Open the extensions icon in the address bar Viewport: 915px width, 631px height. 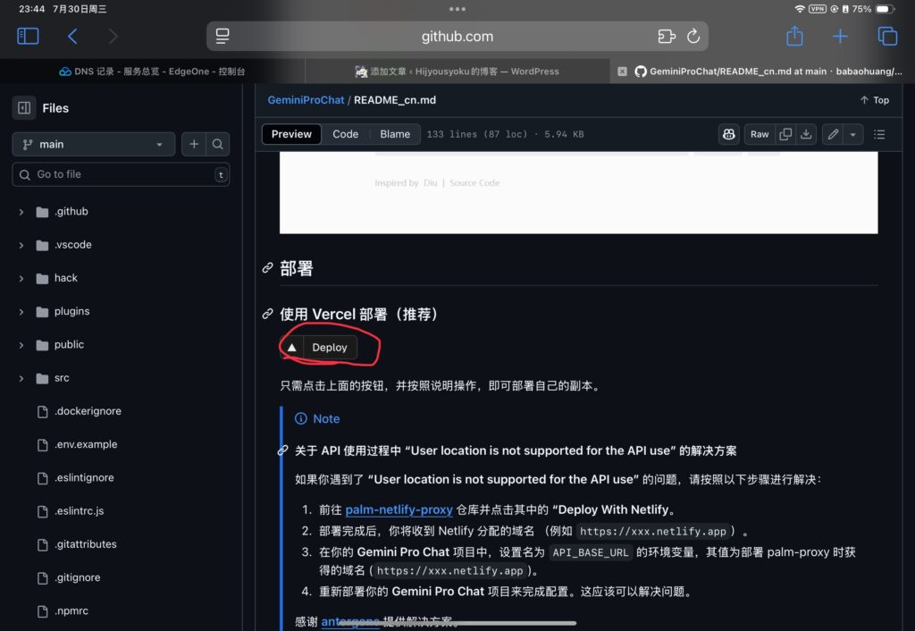pos(667,36)
